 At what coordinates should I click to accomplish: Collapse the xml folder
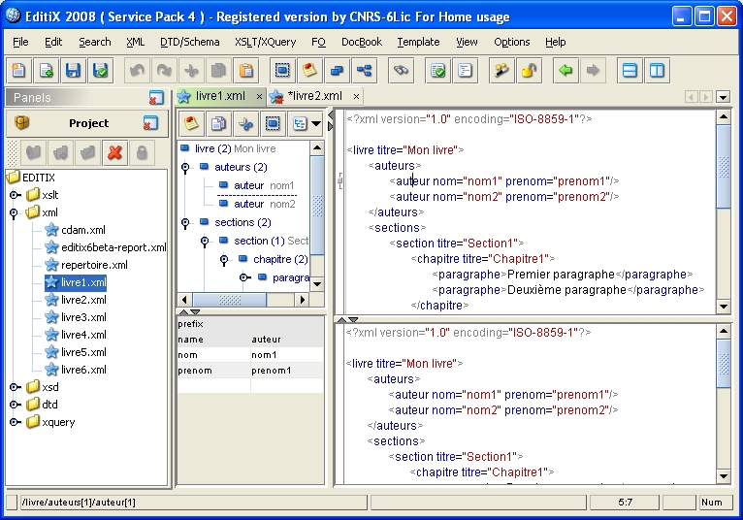(14, 212)
